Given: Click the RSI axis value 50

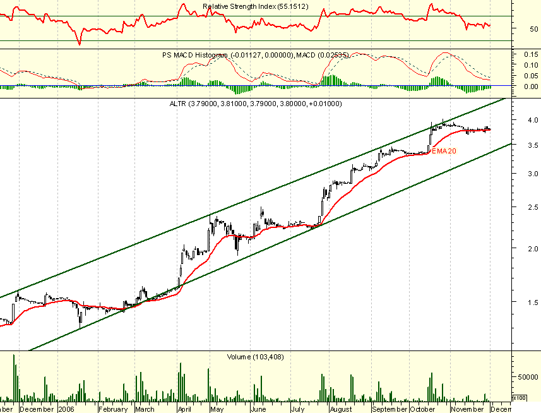Looking at the screenshot, I should click(x=533, y=29).
